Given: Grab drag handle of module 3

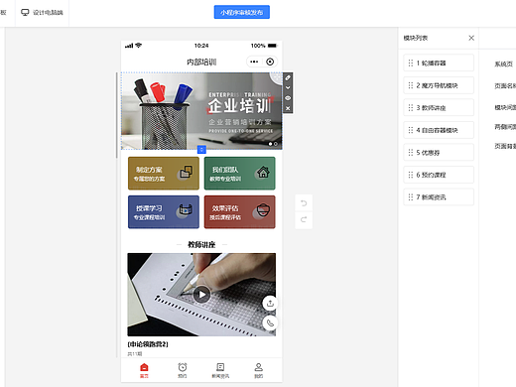Looking at the screenshot, I should 411,107.
